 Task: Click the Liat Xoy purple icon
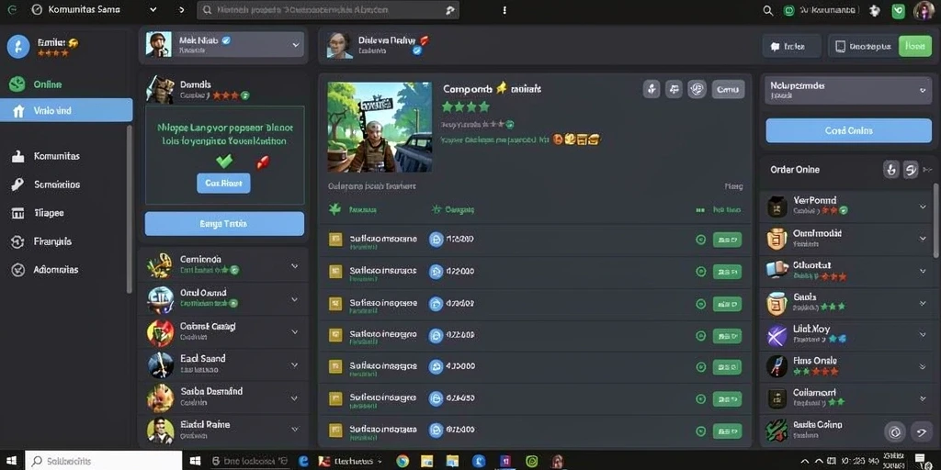click(x=777, y=335)
